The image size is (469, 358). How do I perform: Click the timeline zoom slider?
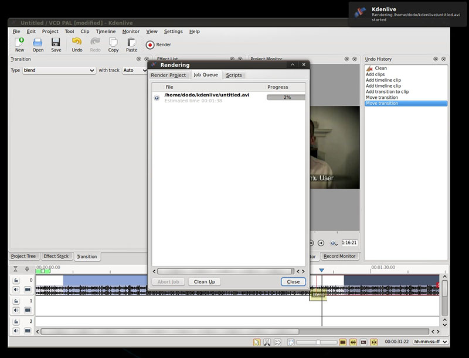click(317, 342)
